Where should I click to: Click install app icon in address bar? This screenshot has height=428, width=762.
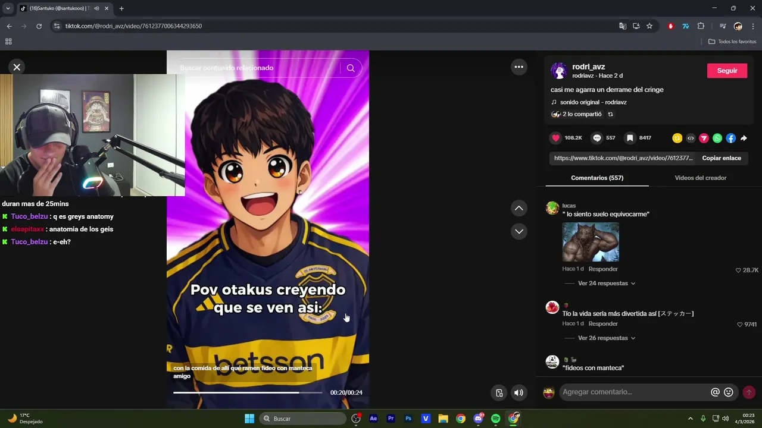(x=636, y=26)
